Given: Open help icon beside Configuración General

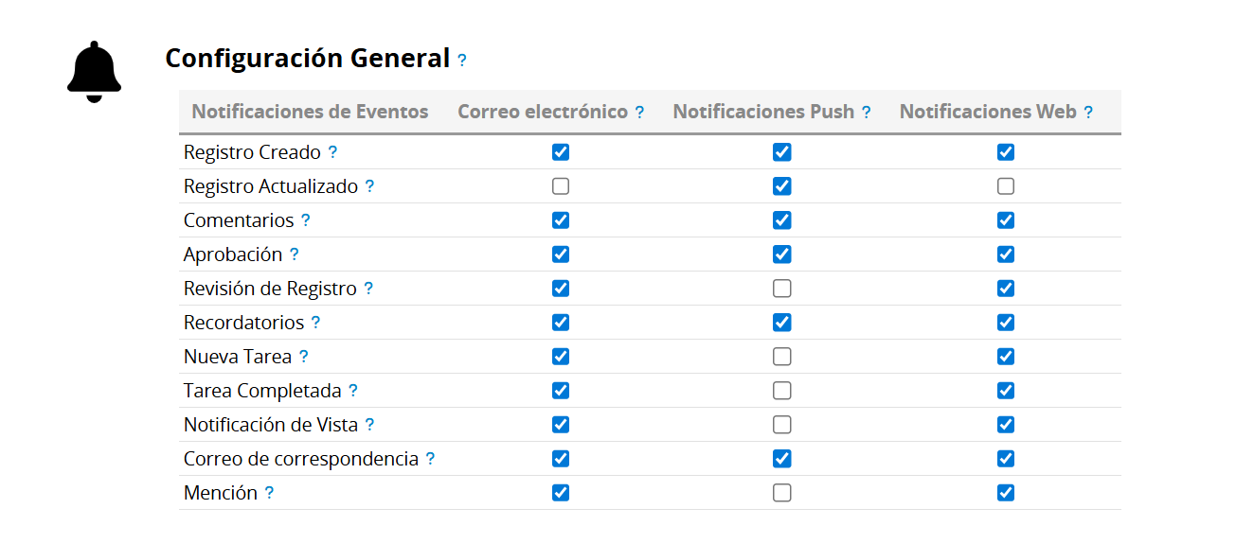Looking at the screenshot, I should pyautogui.click(x=462, y=61).
